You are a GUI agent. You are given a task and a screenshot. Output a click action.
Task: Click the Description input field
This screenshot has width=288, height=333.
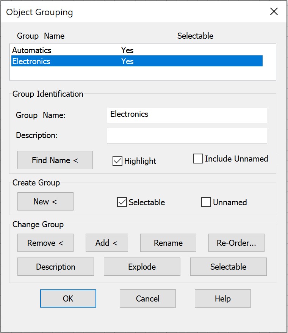(187, 135)
